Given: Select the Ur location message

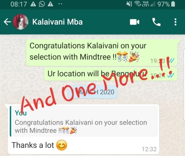Looking at the screenshot, I should click(111, 74).
